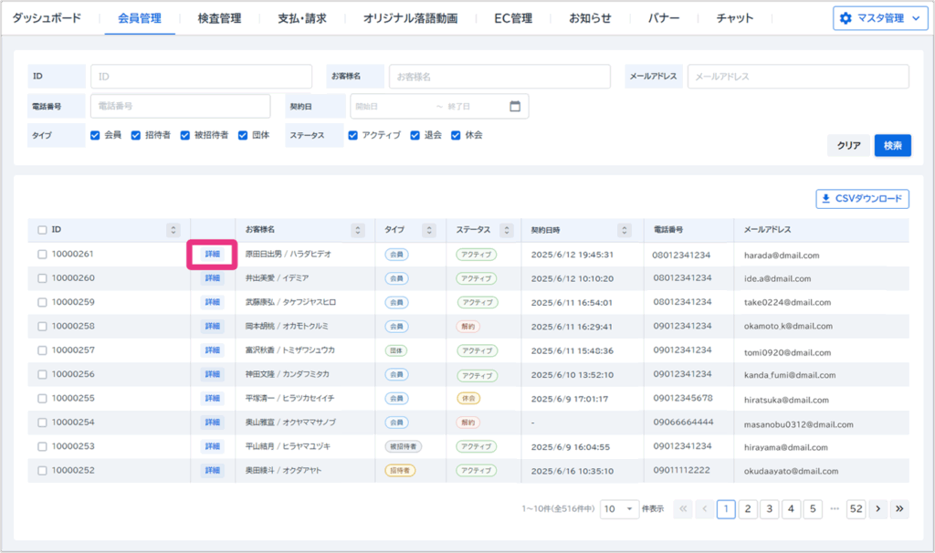Expand the items-per-page dropdown showing 10
The width and height of the screenshot is (935, 553).
coord(619,509)
